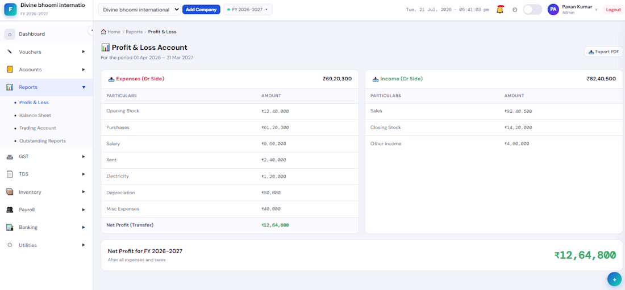The image size is (625, 290).
Task: Click the Reports chart icon in sidebar
Action: click(x=10, y=87)
